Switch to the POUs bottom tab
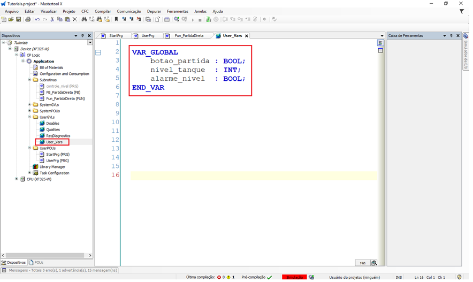The width and height of the screenshot is (473, 282). point(36,263)
